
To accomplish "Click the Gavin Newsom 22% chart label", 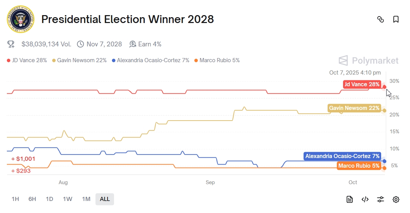I will click(354, 108).
